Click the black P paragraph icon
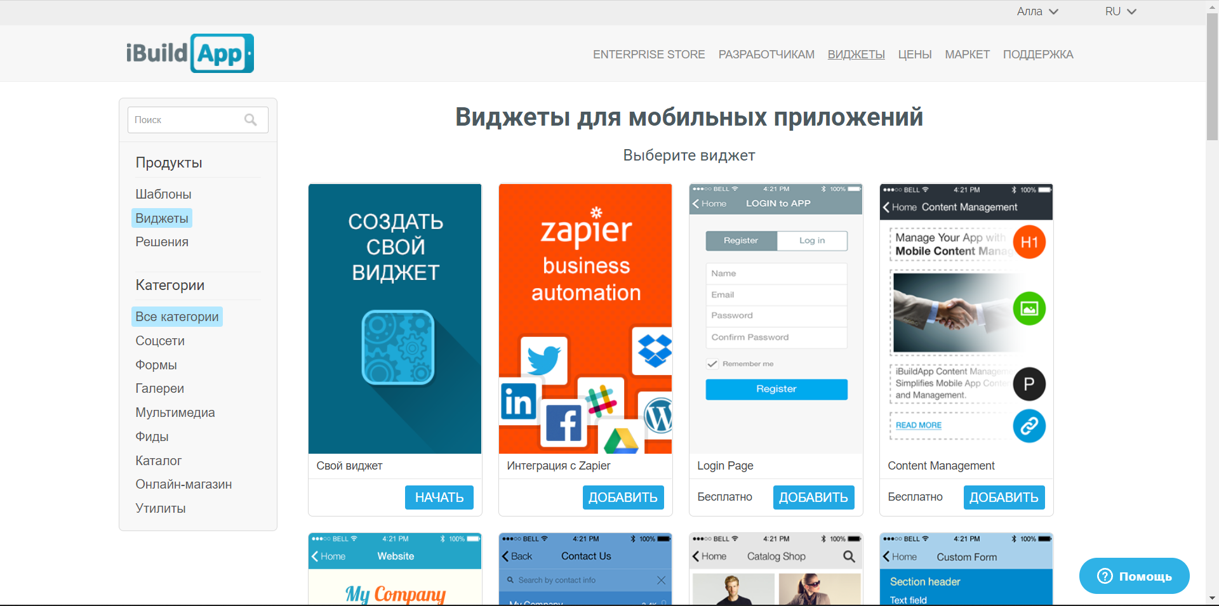The height and width of the screenshot is (606, 1219). click(1029, 384)
